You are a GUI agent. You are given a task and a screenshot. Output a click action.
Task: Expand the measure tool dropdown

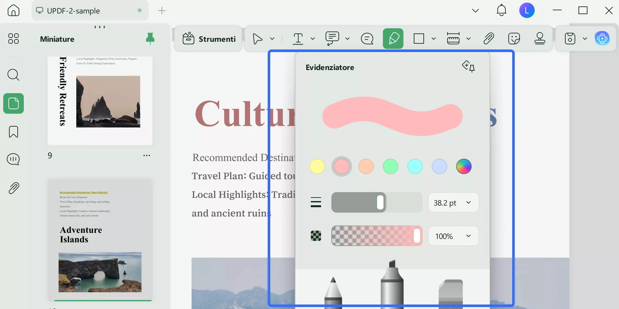pyautogui.click(x=468, y=39)
